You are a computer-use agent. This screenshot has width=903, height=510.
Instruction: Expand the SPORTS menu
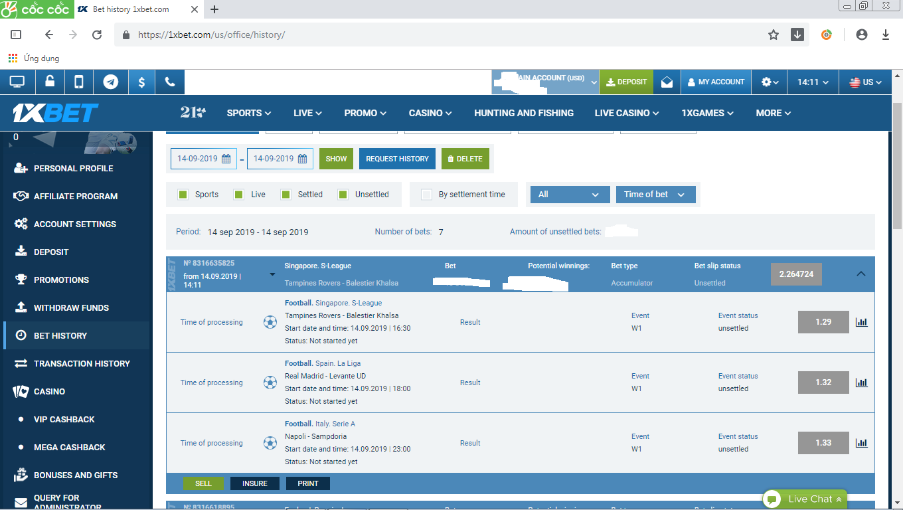click(x=249, y=113)
